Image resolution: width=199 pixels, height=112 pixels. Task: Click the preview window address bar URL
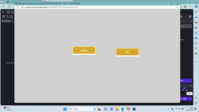click(49, 7)
